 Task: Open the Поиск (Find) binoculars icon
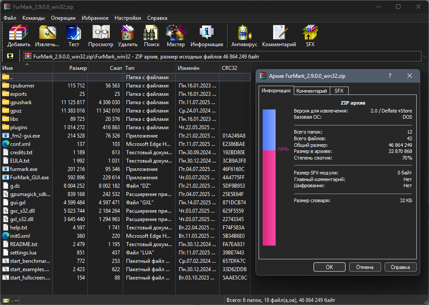click(150, 33)
